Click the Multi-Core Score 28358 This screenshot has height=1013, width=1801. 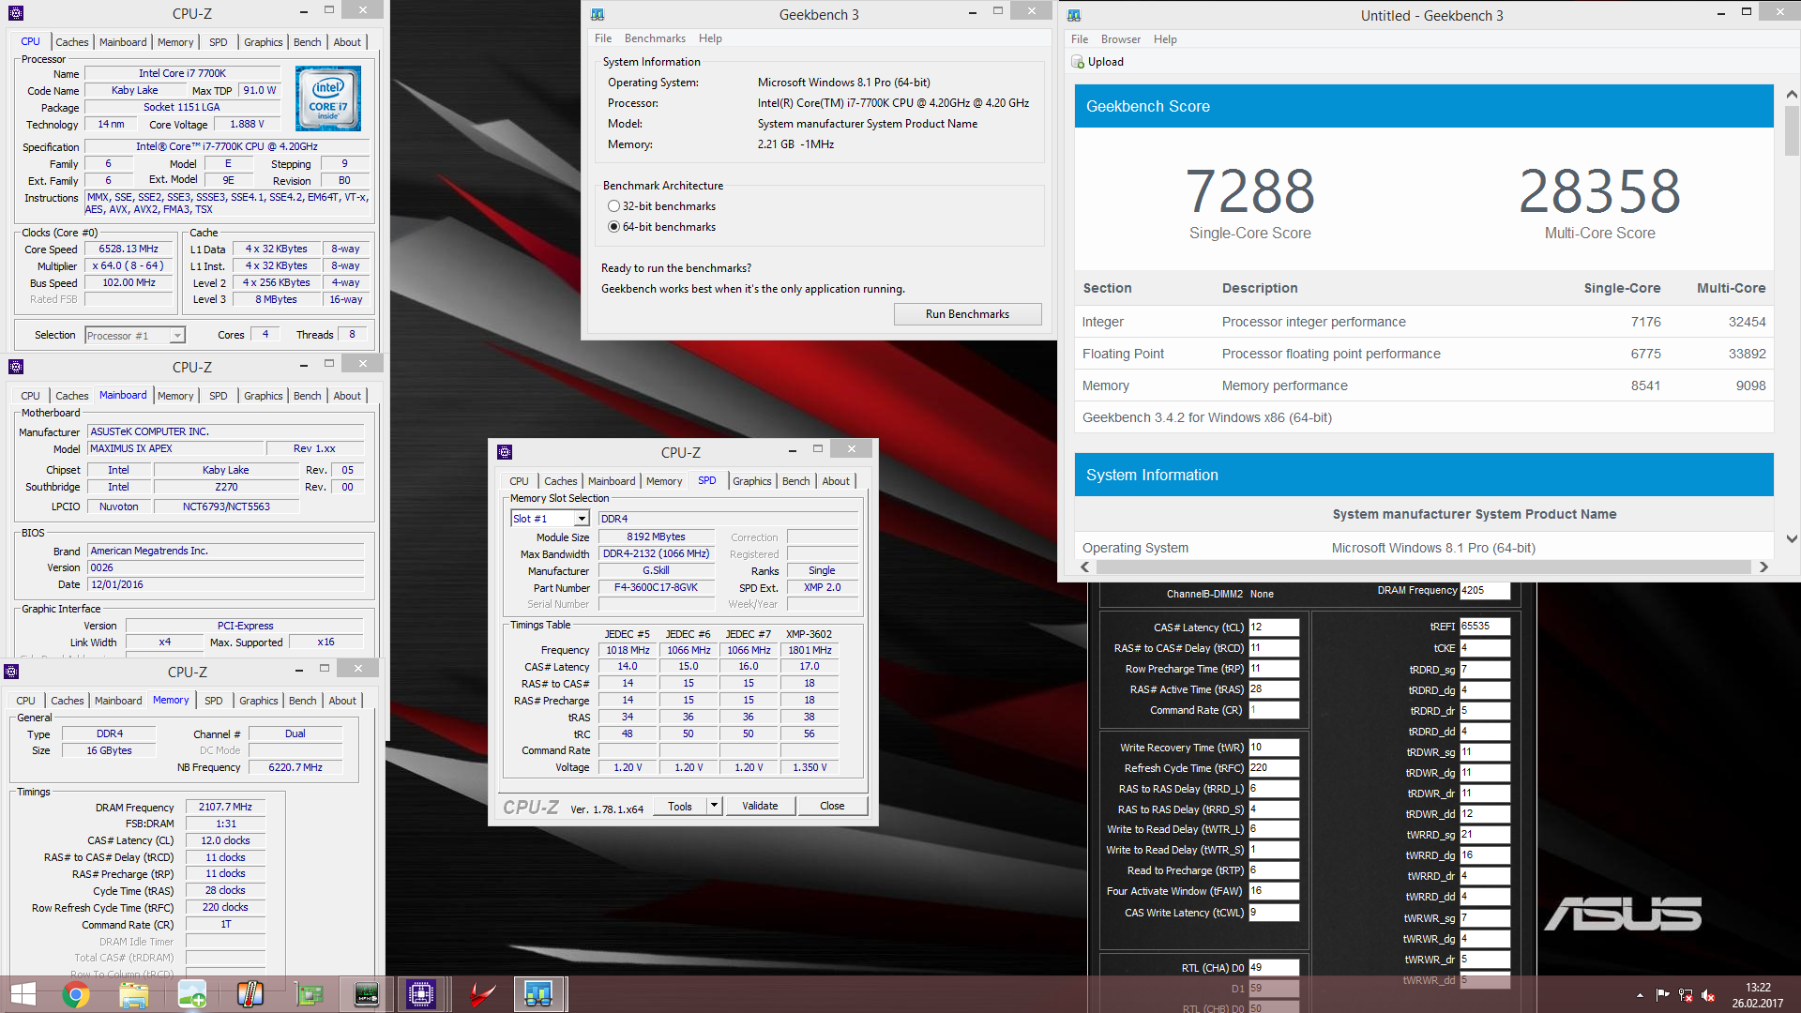point(1599,191)
